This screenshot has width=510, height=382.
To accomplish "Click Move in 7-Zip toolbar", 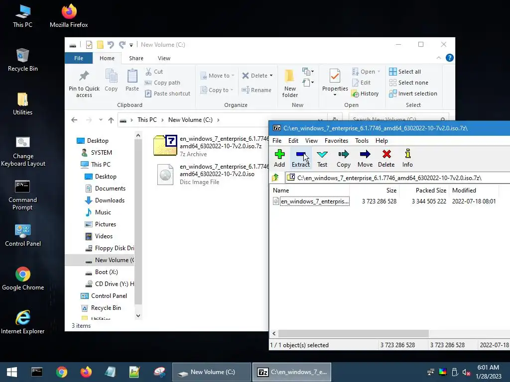I will pyautogui.click(x=365, y=159).
